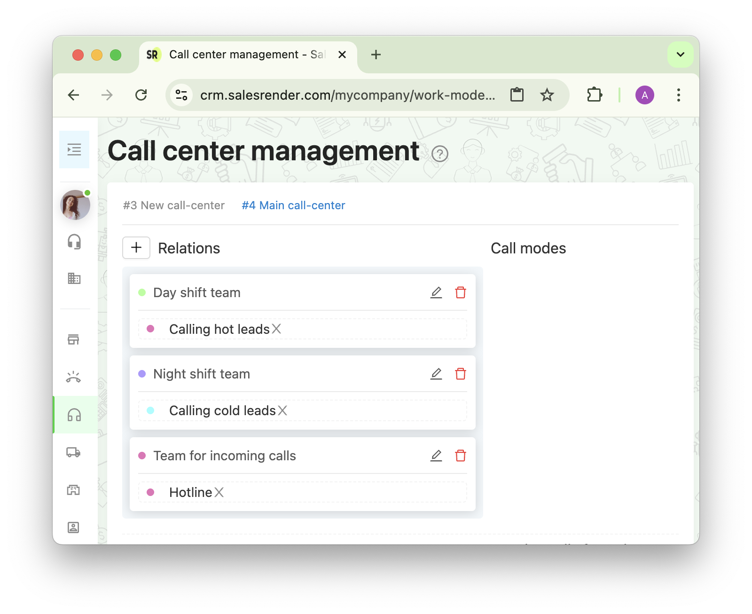Edit the Night shift team
This screenshot has height=614, width=752.
point(436,374)
